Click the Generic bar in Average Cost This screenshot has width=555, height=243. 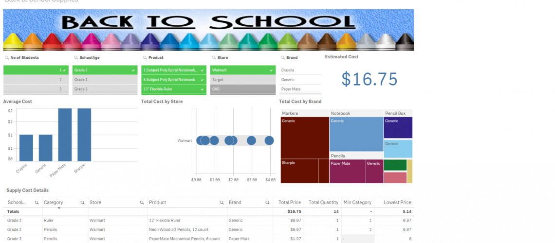[x=46, y=148]
